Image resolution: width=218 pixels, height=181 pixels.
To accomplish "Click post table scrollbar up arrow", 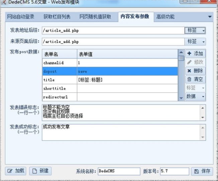I will pos(181,52).
